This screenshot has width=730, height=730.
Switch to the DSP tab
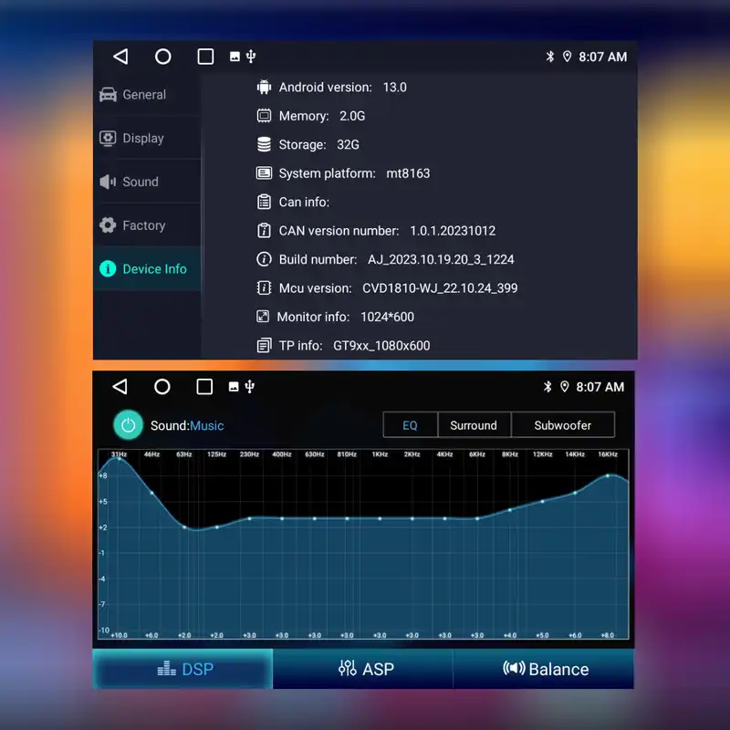tap(182, 669)
